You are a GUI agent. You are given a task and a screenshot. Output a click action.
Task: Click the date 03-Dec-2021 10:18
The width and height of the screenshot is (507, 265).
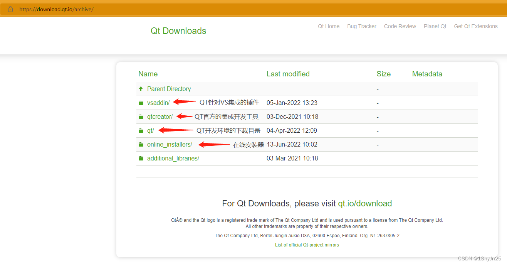click(x=292, y=116)
